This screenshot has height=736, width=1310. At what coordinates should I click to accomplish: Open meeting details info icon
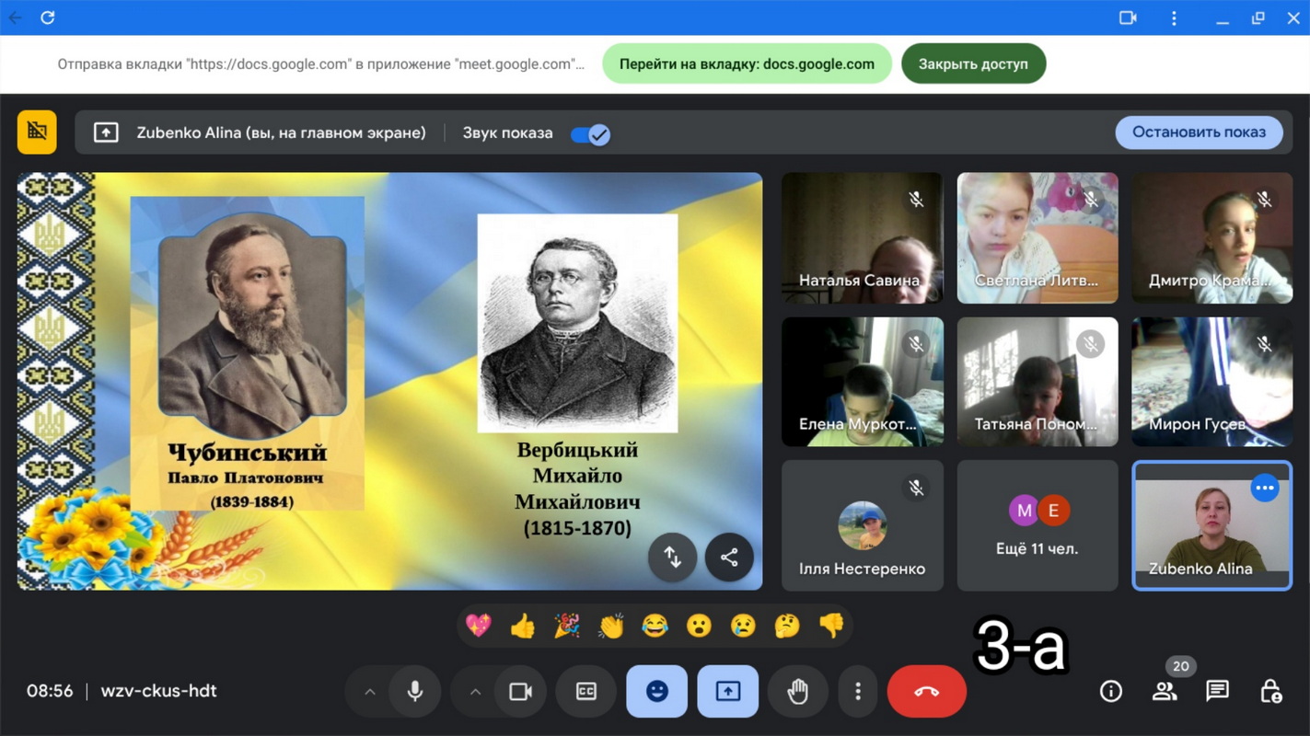point(1111,691)
